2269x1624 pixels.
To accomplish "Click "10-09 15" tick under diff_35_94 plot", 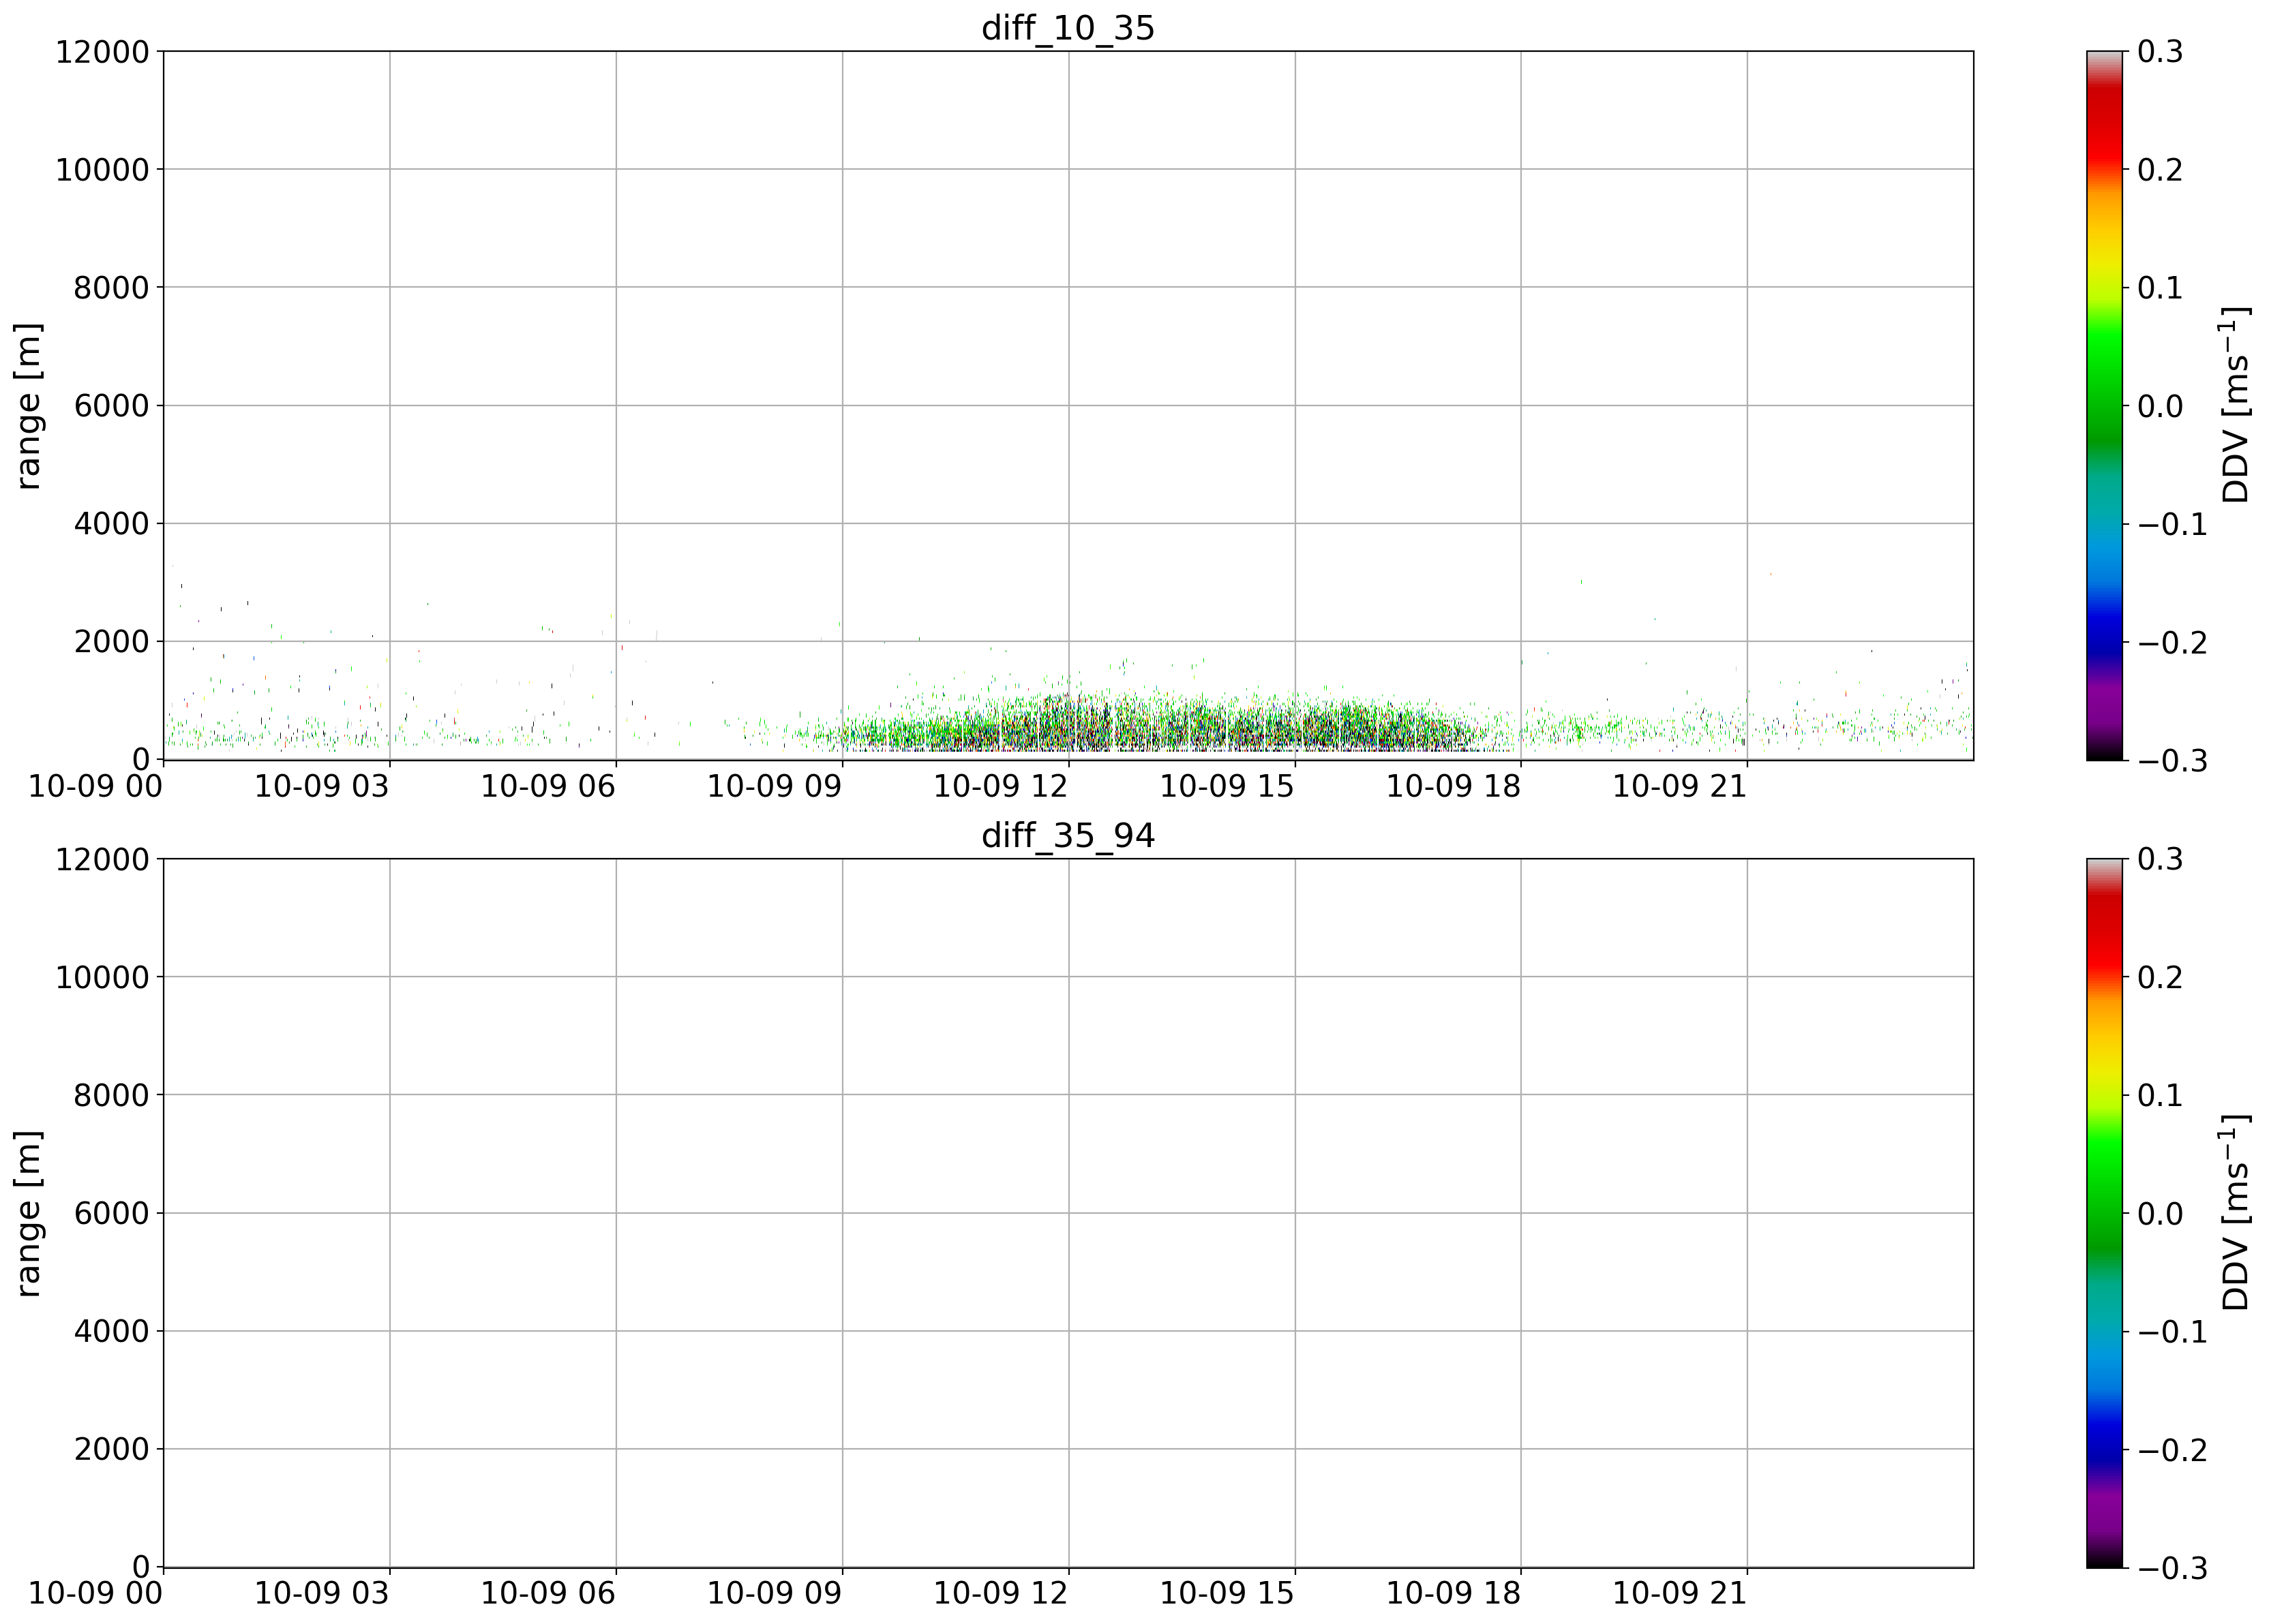I will tap(1227, 1594).
